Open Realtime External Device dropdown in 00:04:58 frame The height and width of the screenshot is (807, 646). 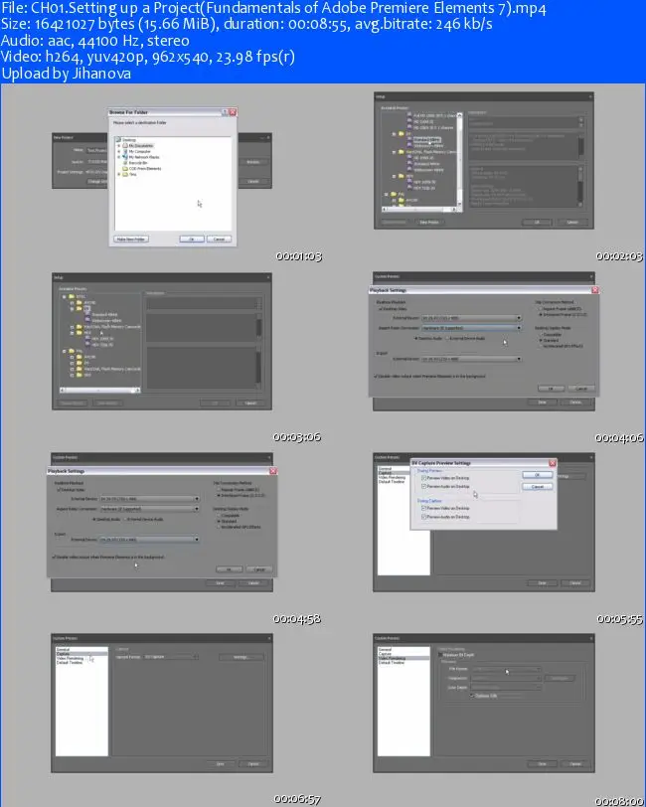[x=149, y=499]
